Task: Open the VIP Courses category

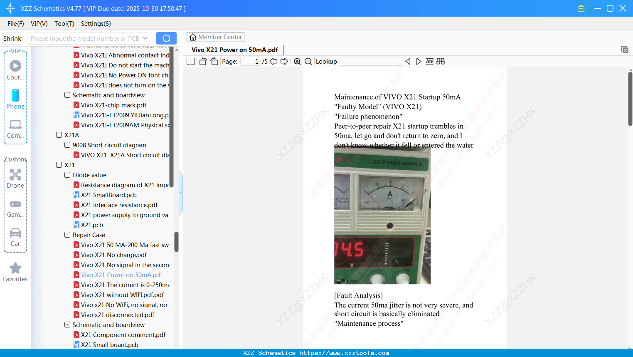Action: click(15, 70)
